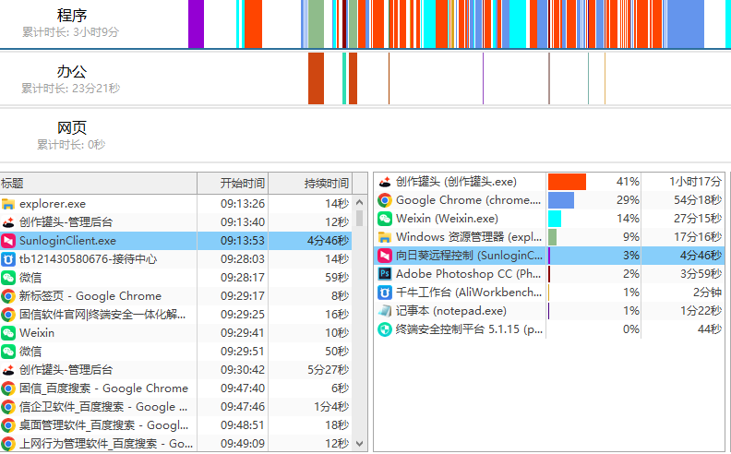The image size is (731, 454).
Task: Click the explorer.exe folder icon in the list
Action: [8, 204]
